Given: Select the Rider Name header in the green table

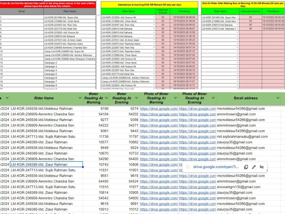Looking at the screenshot, I should pos(44,98).
